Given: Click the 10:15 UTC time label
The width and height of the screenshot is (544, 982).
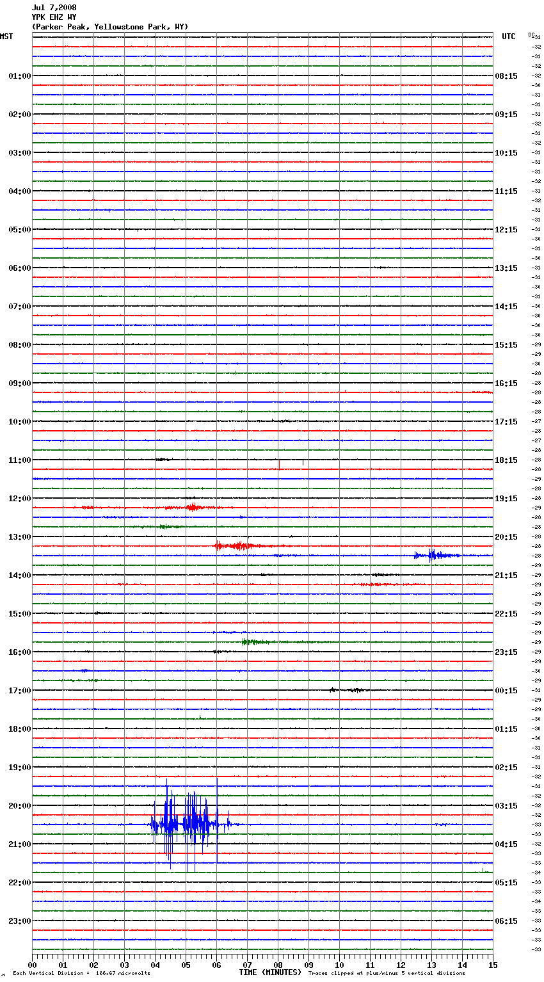Looking at the screenshot, I should click(x=506, y=153).
